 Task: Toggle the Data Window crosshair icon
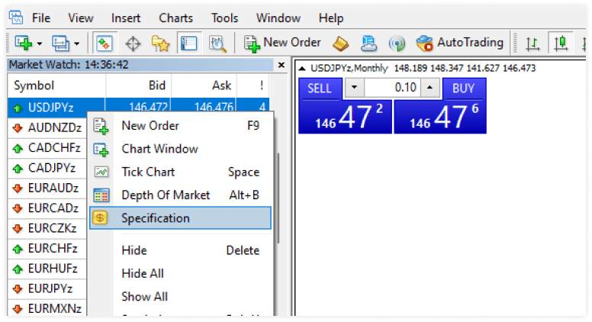tap(133, 43)
